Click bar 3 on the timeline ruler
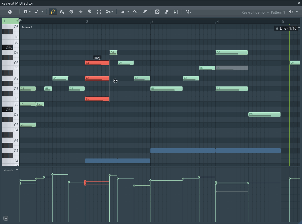This screenshot has height=224, width=302. [152, 21]
